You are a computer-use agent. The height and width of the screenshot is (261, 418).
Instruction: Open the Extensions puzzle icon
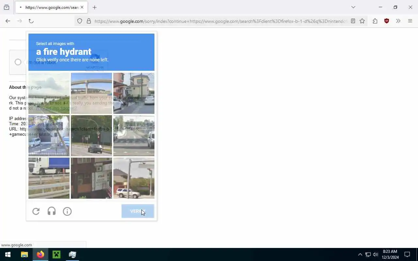coord(375,21)
